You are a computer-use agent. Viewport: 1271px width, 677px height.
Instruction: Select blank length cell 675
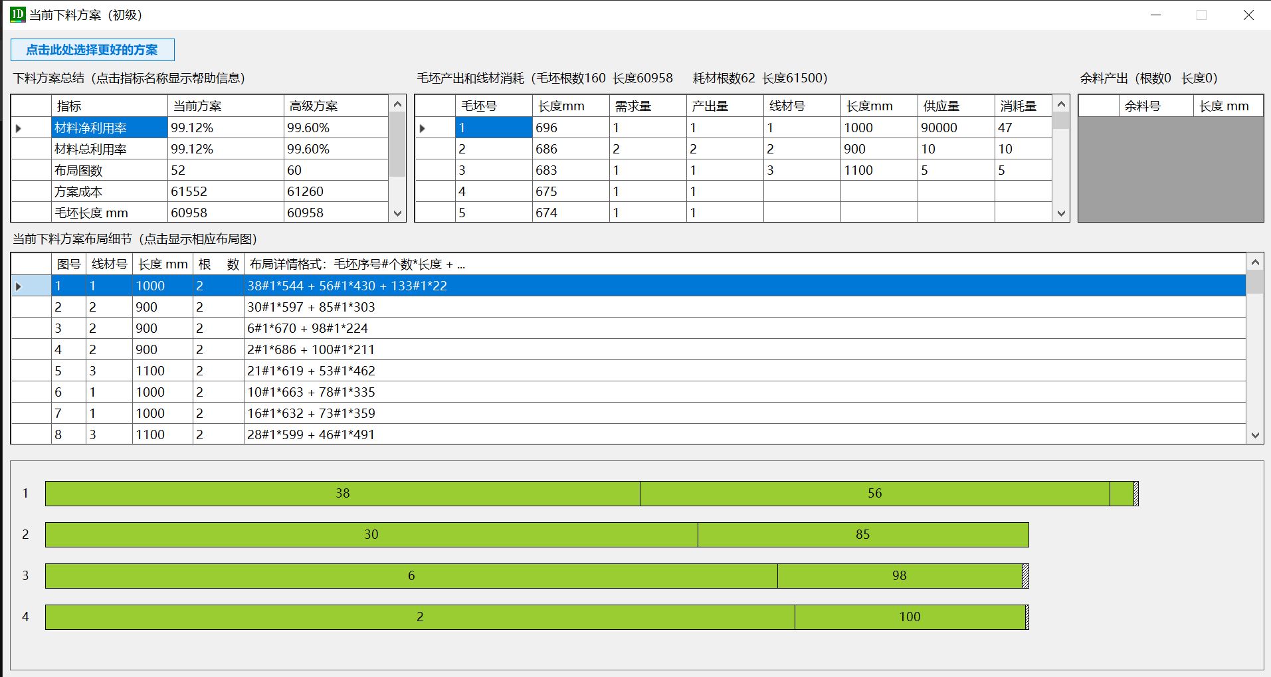571,191
